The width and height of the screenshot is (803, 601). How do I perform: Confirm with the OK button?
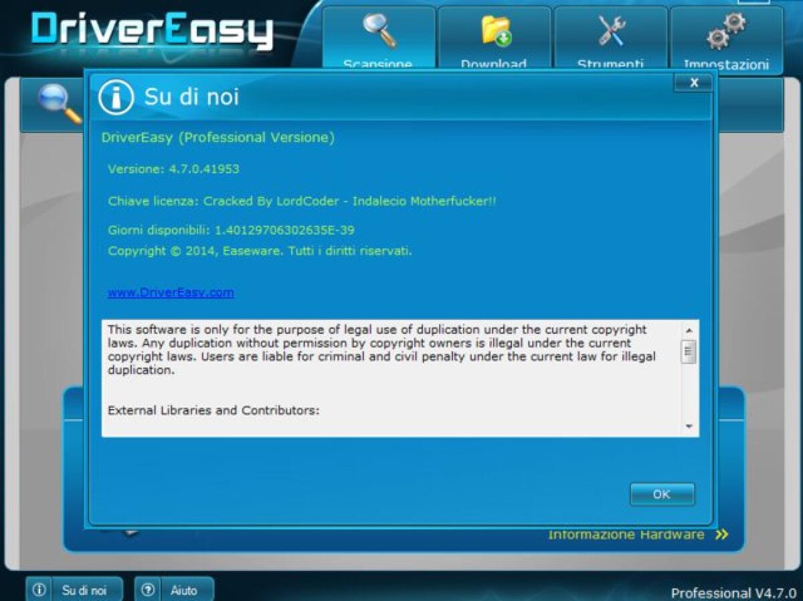click(661, 494)
